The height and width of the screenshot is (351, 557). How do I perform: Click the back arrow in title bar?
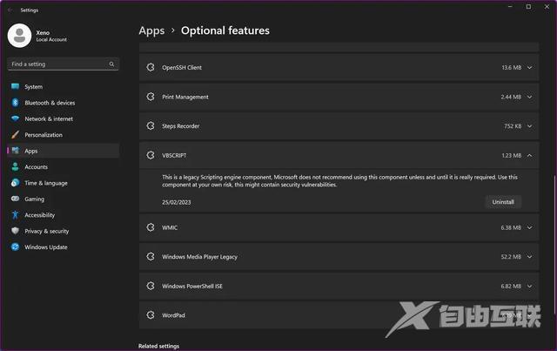click(x=10, y=10)
